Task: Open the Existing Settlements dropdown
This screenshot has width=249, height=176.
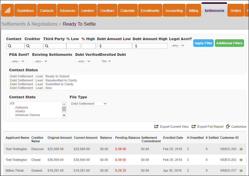Action: click(40, 61)
